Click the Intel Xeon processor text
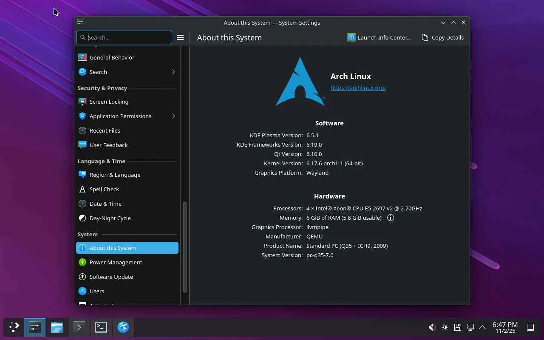544x340 pixels. [x=364, y=208]
